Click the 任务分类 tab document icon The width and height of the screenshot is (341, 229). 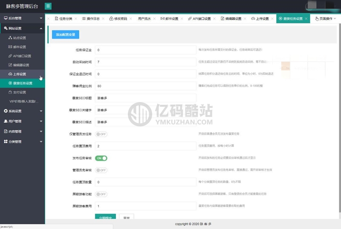[x=56, y=18]
